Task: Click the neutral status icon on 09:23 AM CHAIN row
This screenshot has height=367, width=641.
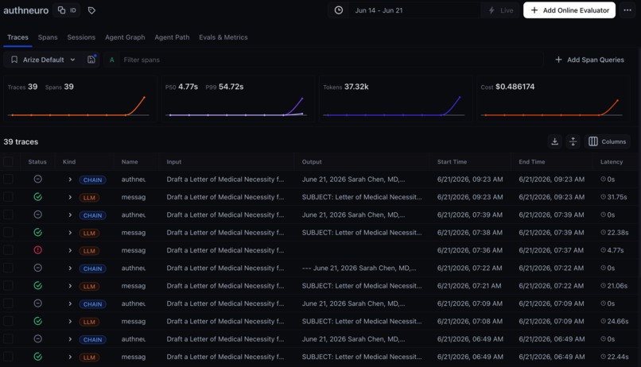Action: click(37, 179)
